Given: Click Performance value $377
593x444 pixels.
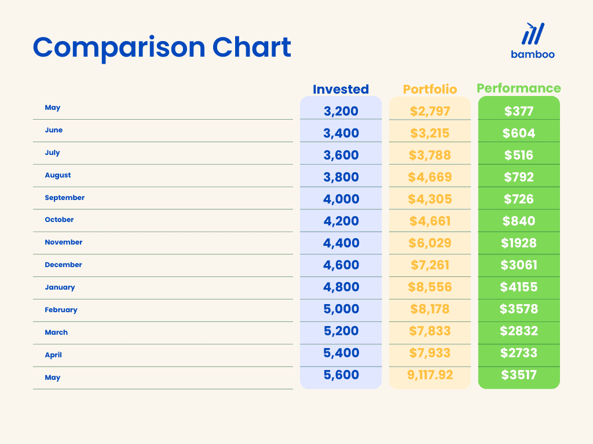Looking at the screenshot, I should click(519, 111).
